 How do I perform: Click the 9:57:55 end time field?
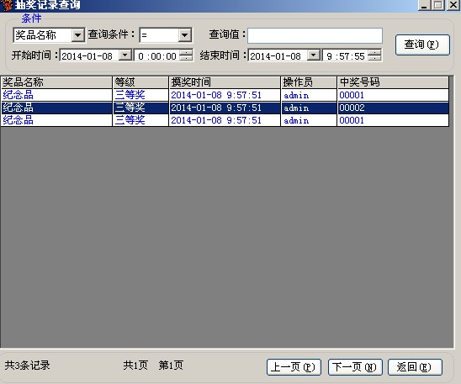click(x=346, y=55)
